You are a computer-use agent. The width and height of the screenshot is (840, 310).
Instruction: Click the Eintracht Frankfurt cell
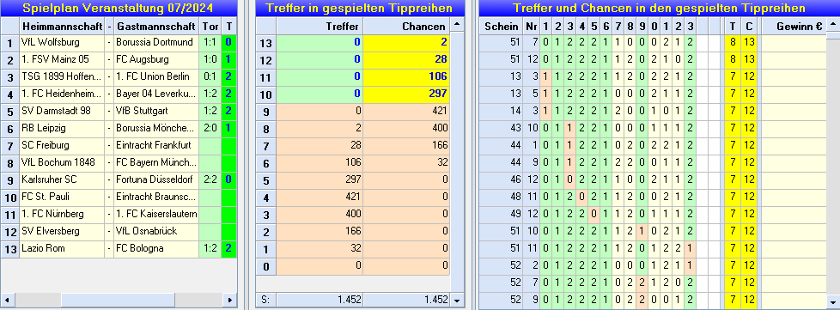157,145
